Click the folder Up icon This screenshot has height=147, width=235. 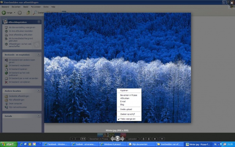[28, 13]
